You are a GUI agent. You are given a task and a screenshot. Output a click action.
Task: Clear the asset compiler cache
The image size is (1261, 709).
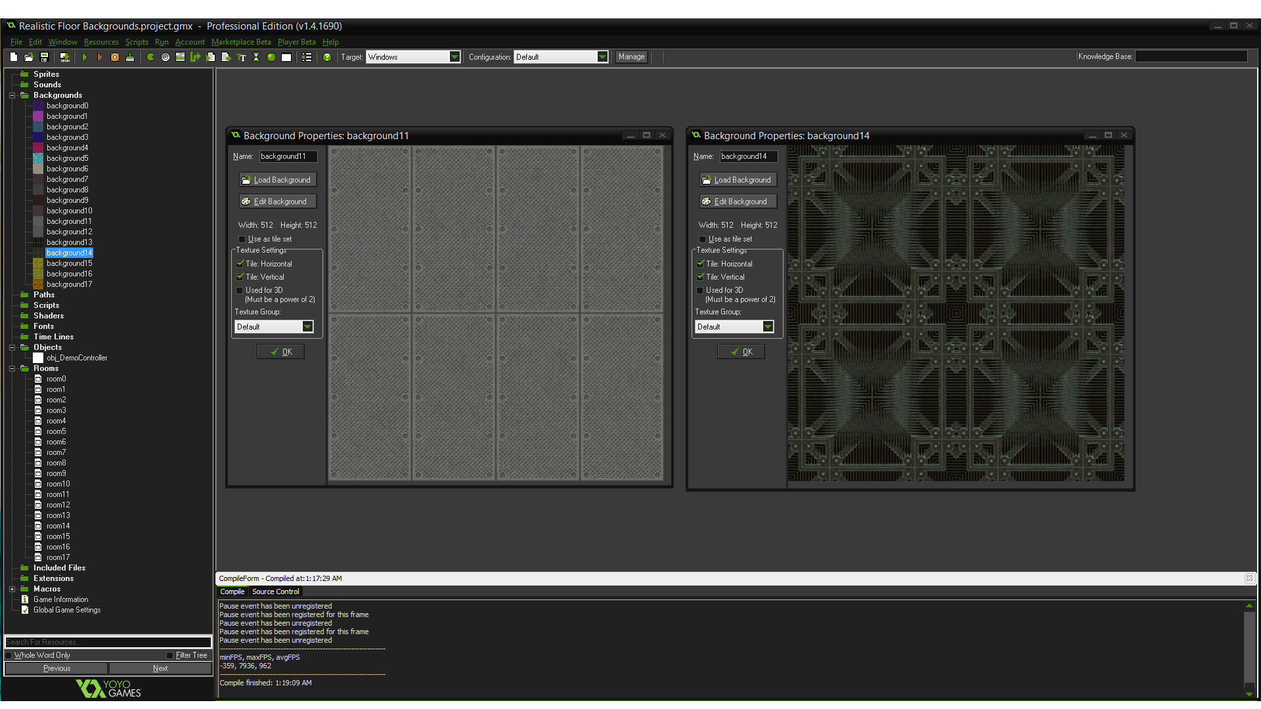[x=130, y=57]
